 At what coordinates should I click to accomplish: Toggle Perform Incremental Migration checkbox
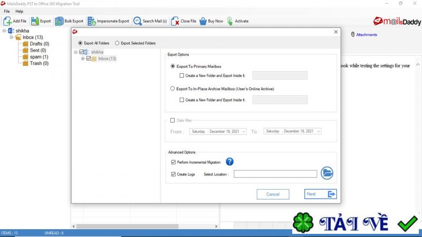point(174,162)
